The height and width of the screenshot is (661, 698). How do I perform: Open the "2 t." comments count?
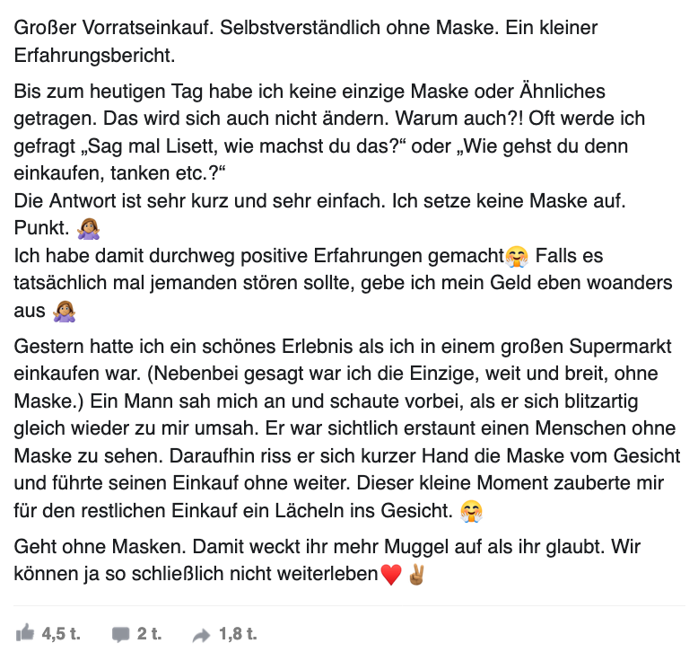[149, 634]
